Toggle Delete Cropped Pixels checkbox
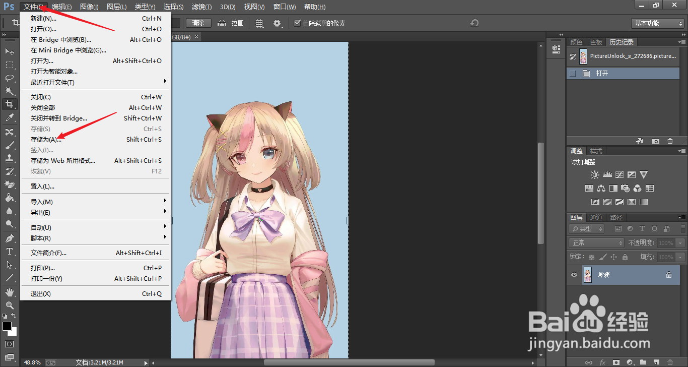688x367 pixels. (x=298, y=23)
